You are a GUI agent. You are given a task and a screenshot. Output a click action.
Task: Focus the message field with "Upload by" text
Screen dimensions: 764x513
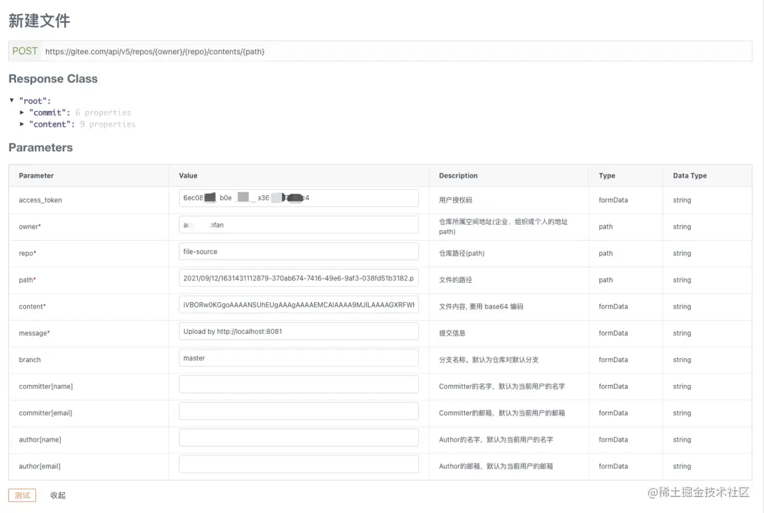pos(298,331)
